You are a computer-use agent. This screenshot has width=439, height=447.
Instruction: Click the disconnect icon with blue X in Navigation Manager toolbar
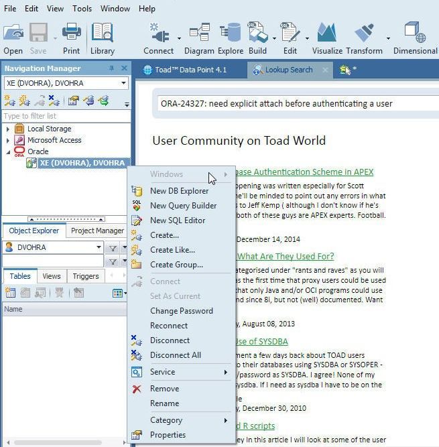(54, 101)
